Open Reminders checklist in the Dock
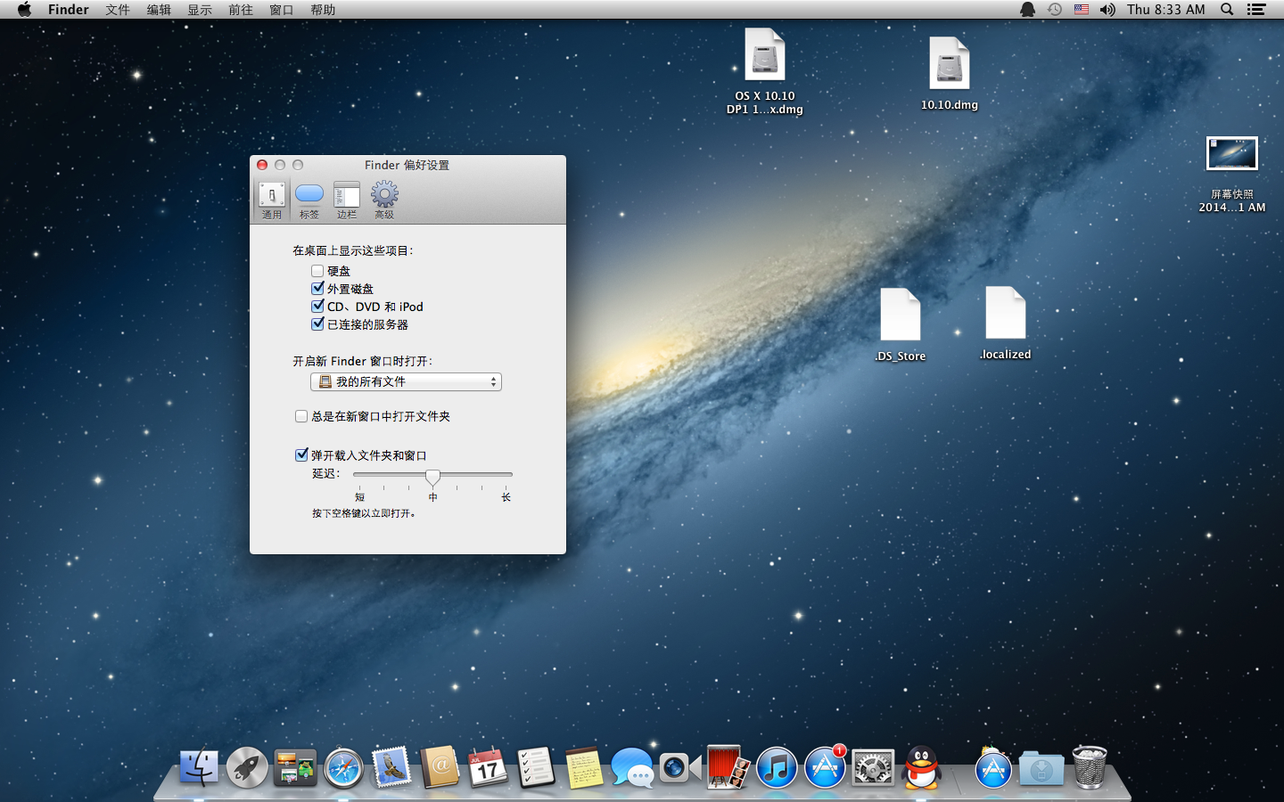 536,767
